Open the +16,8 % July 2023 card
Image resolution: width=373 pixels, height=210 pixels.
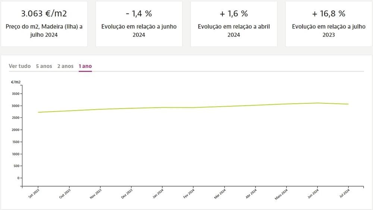click(329, 24)
